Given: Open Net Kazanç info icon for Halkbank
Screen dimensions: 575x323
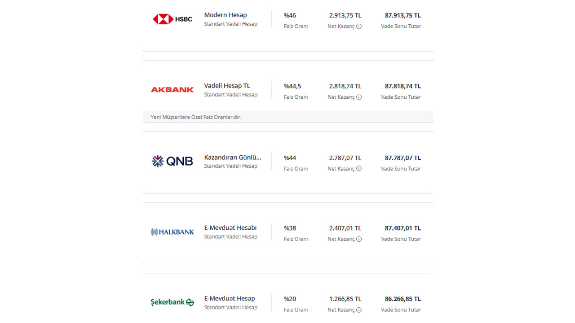Looking at the screenshot, I should tap(359, 239).
